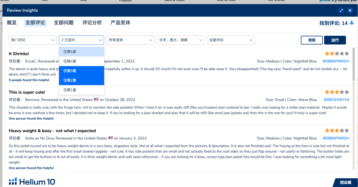
Task: Deselect the 仅限2星 filter option
Action: (82, 80)
